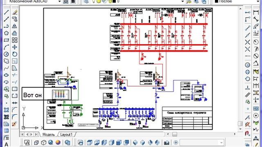This screenshot has width=262, height=147.
Task: Select the Line draw tool
Action: point(7,12)
